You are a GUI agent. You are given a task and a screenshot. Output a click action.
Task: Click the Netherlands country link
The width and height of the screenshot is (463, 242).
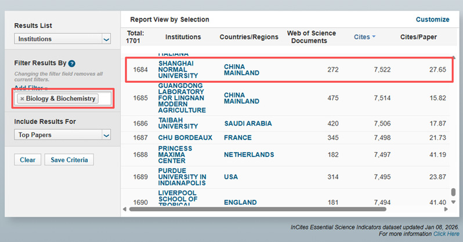[x=249, y=155]
